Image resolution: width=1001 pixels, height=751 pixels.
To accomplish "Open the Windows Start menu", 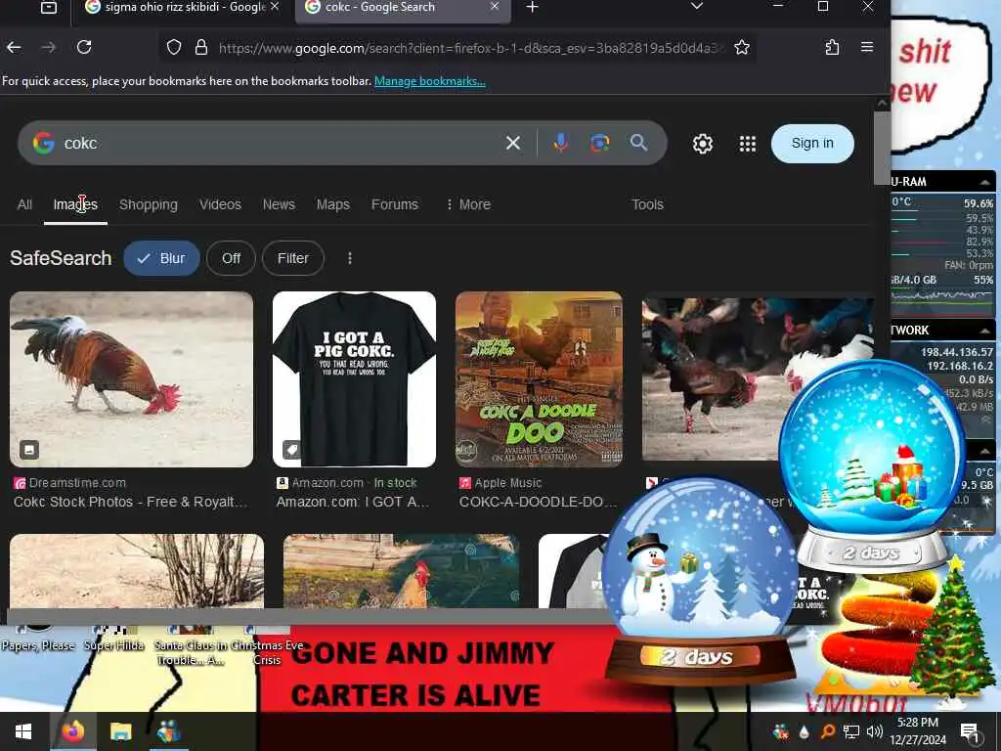I will [x=23, y=731].
